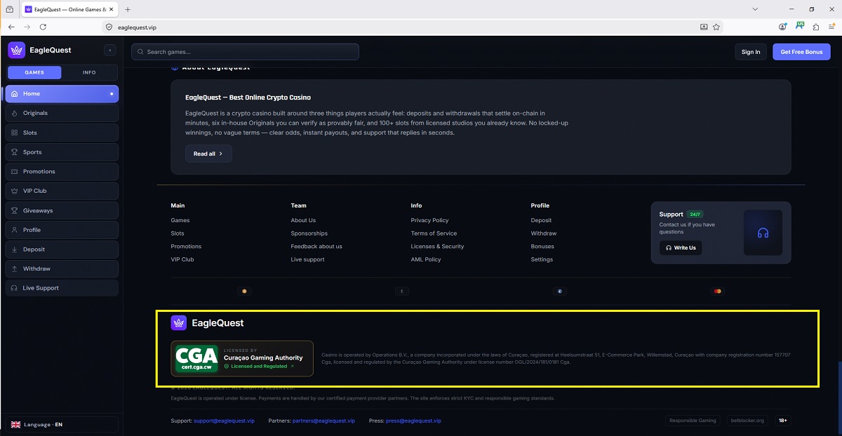Click the footer Settings link under Profile
Image resolution: width=842 pixels, height=436 pixels.
542,259
